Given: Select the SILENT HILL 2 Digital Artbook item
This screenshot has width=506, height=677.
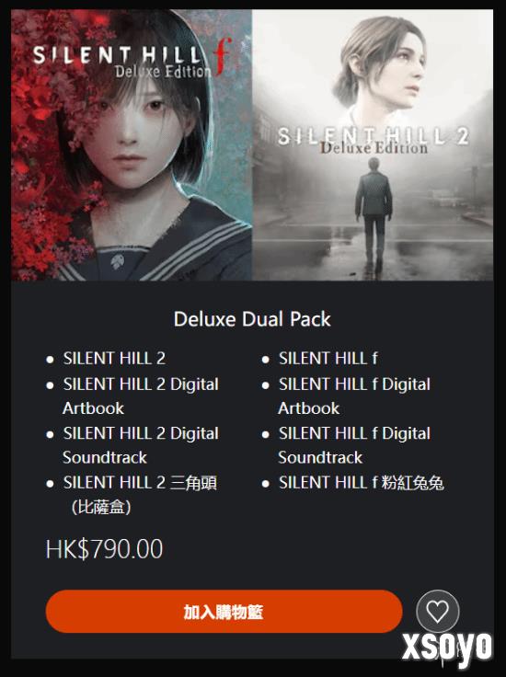Looking at the screenshot, I should click(141, 396).
